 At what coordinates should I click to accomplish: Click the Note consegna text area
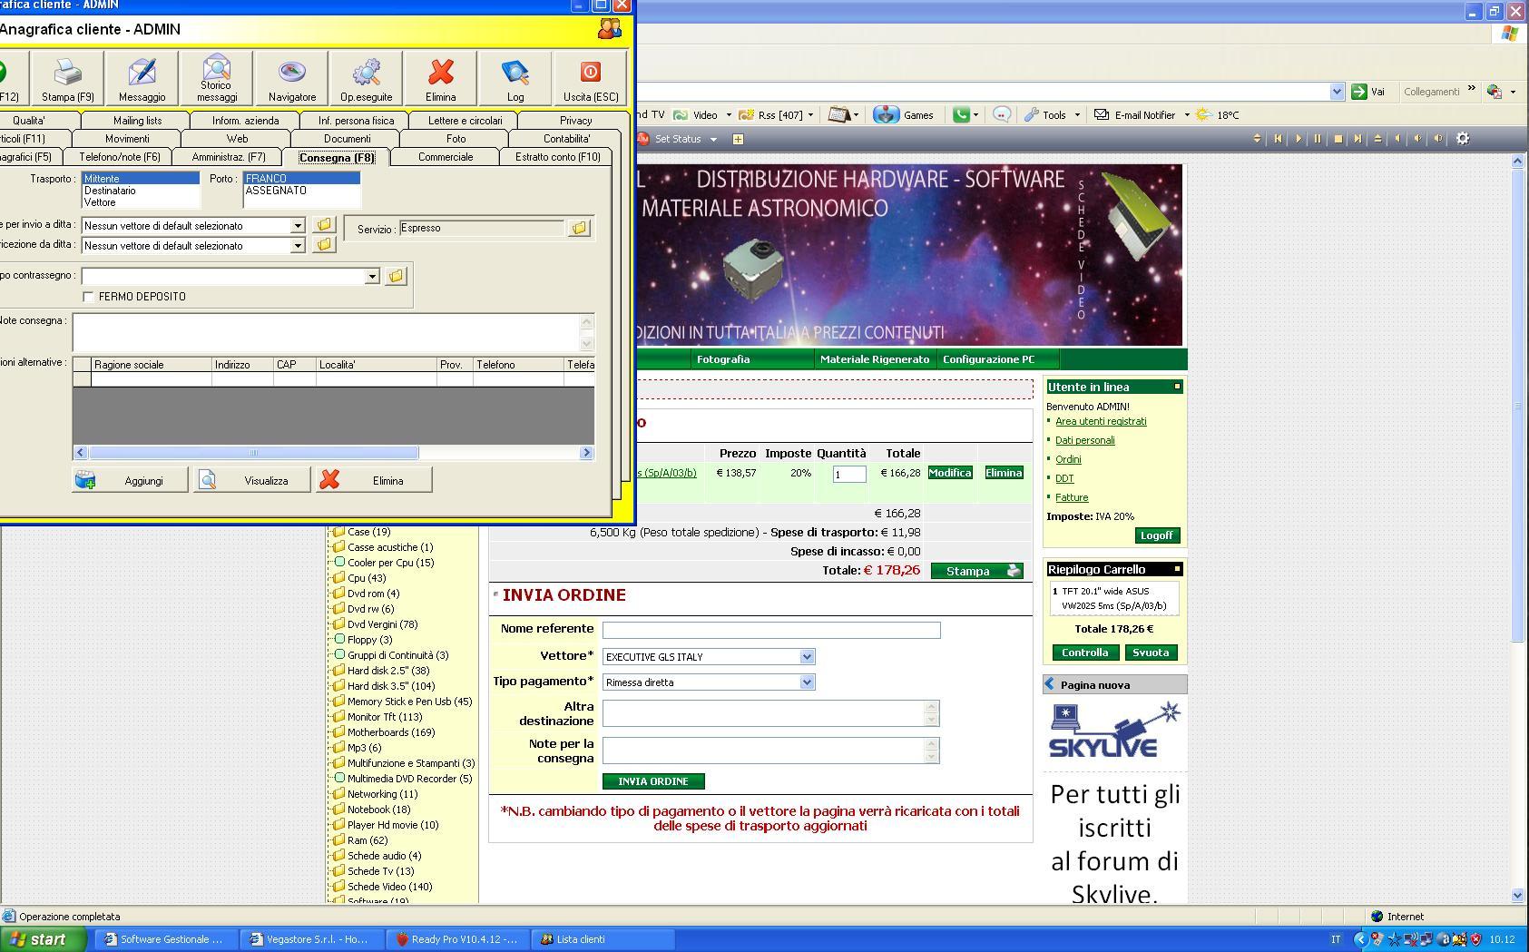click(x=327, y=332)
